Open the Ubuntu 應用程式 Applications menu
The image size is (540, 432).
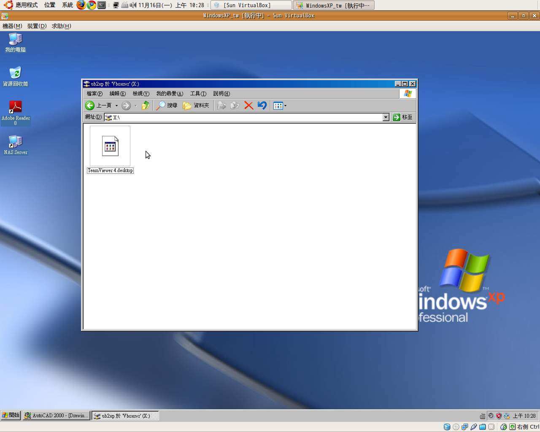21,5
